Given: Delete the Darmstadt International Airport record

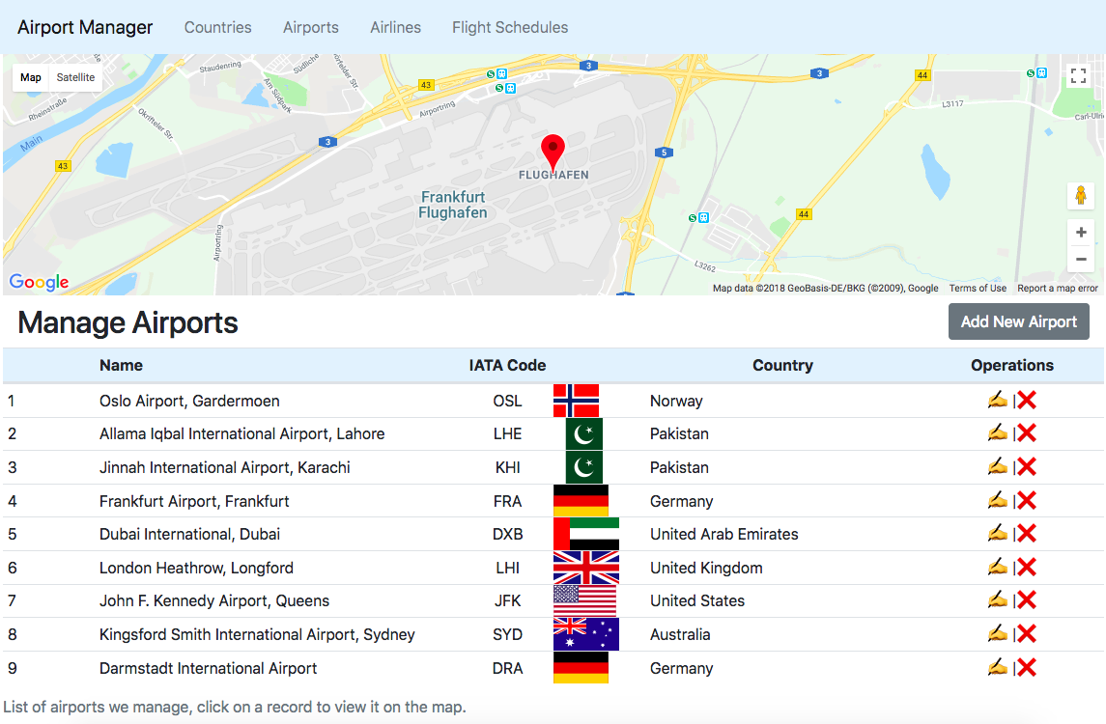Looking at the screenshot, I should tap(1026, 667).
